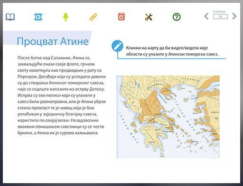Open the book reading icon
The image size is (243, 186).
10,17
